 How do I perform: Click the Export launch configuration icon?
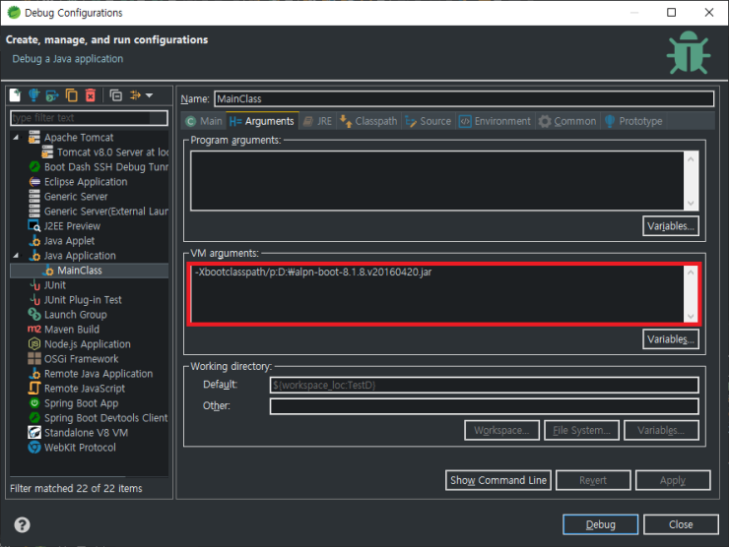(53, 95)
